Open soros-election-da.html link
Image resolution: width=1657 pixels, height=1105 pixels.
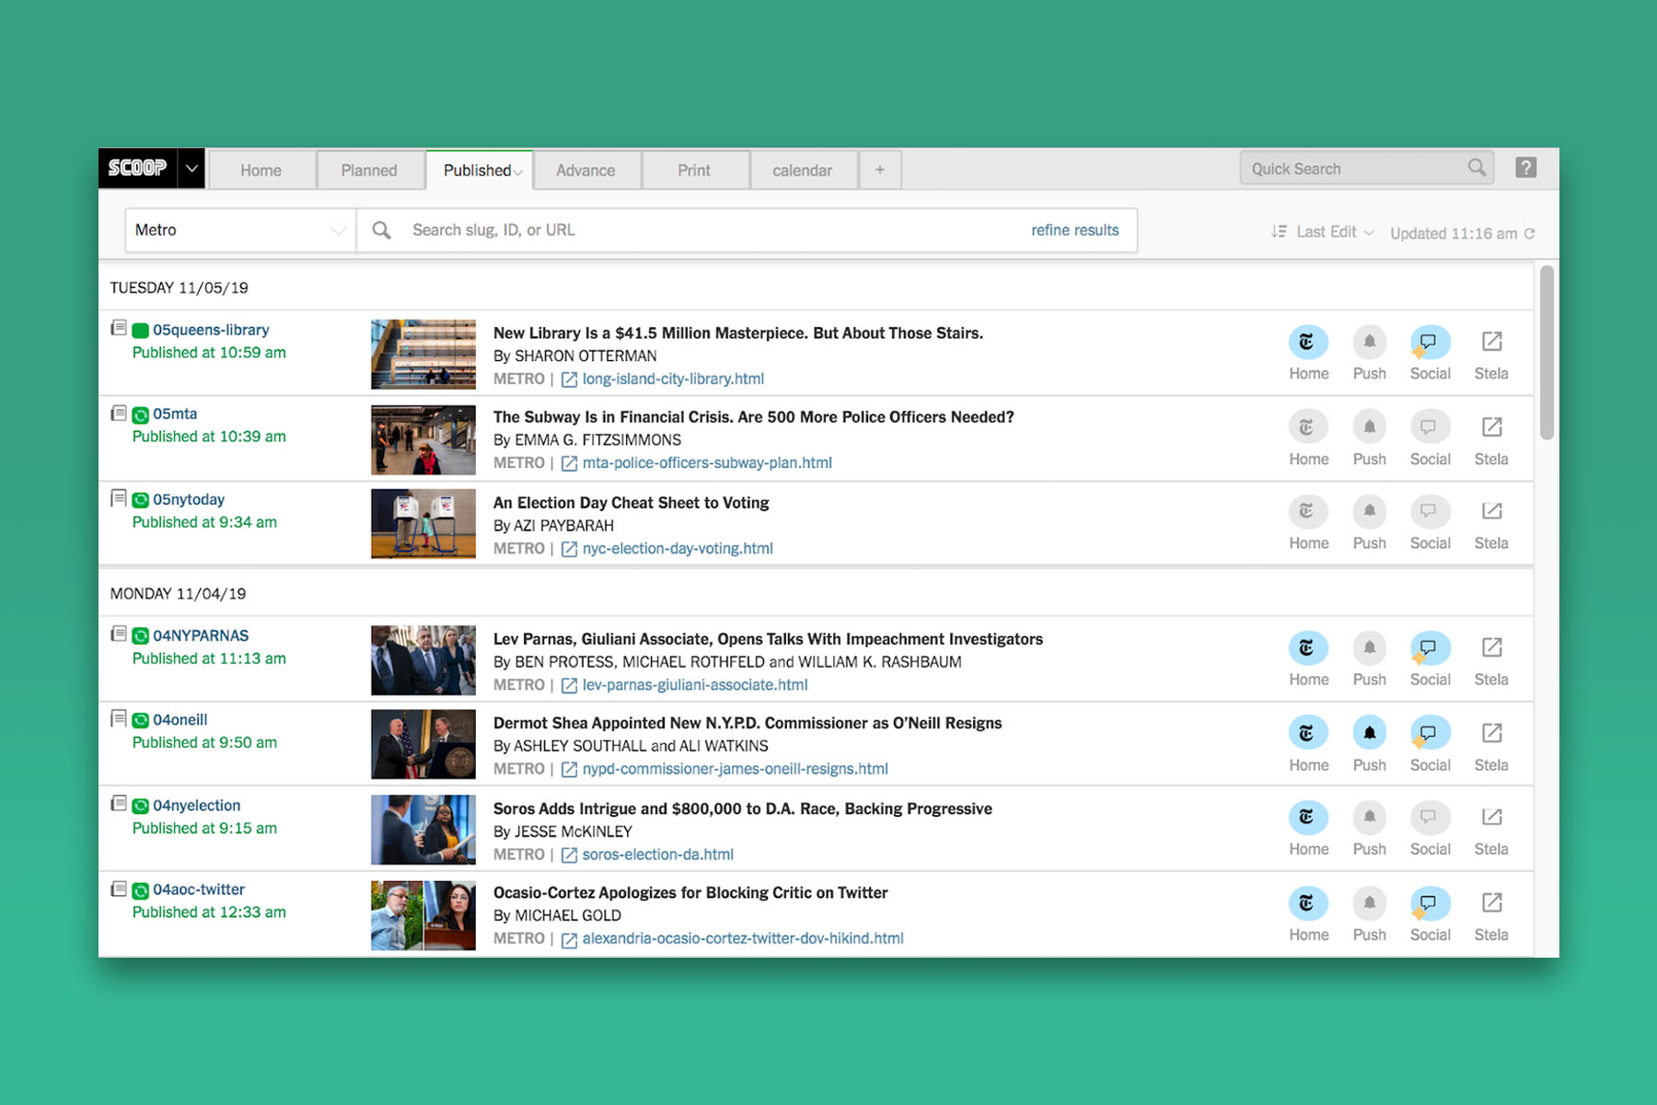coord(658,855)
